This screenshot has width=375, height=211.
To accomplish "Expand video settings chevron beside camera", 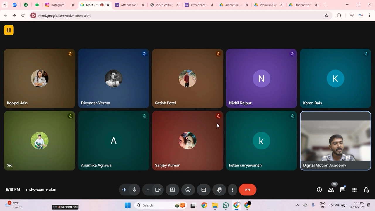I will point(148,190).
